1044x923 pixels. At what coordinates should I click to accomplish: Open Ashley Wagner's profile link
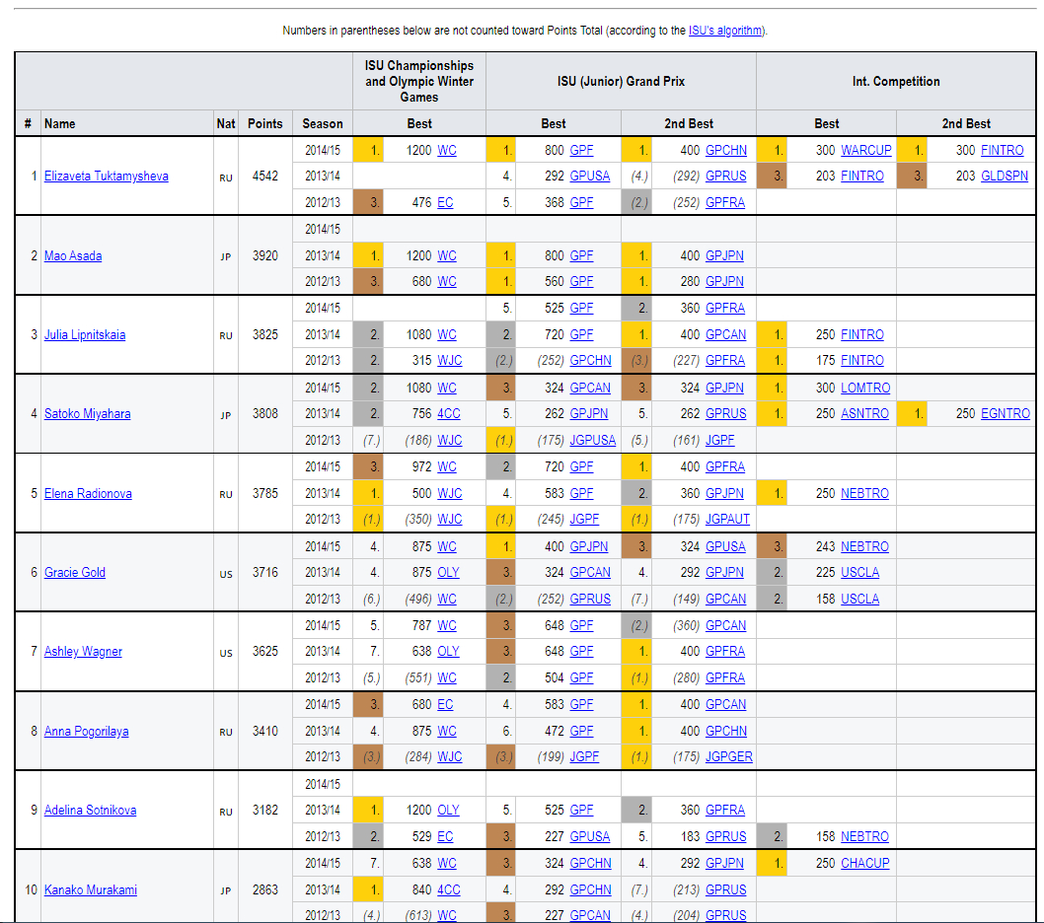(x=83, y=652)
